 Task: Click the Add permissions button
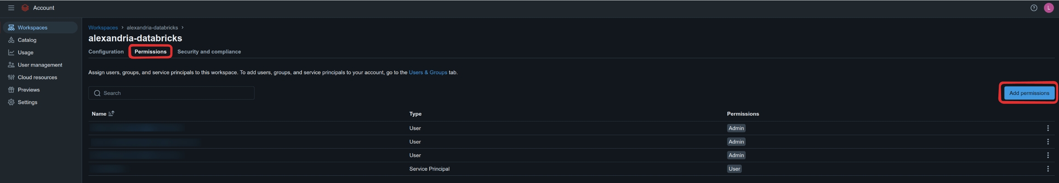1029,93
